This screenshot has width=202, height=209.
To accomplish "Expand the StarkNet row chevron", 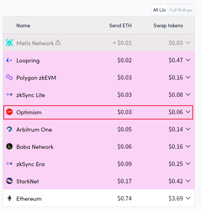I will click(188, 181).
